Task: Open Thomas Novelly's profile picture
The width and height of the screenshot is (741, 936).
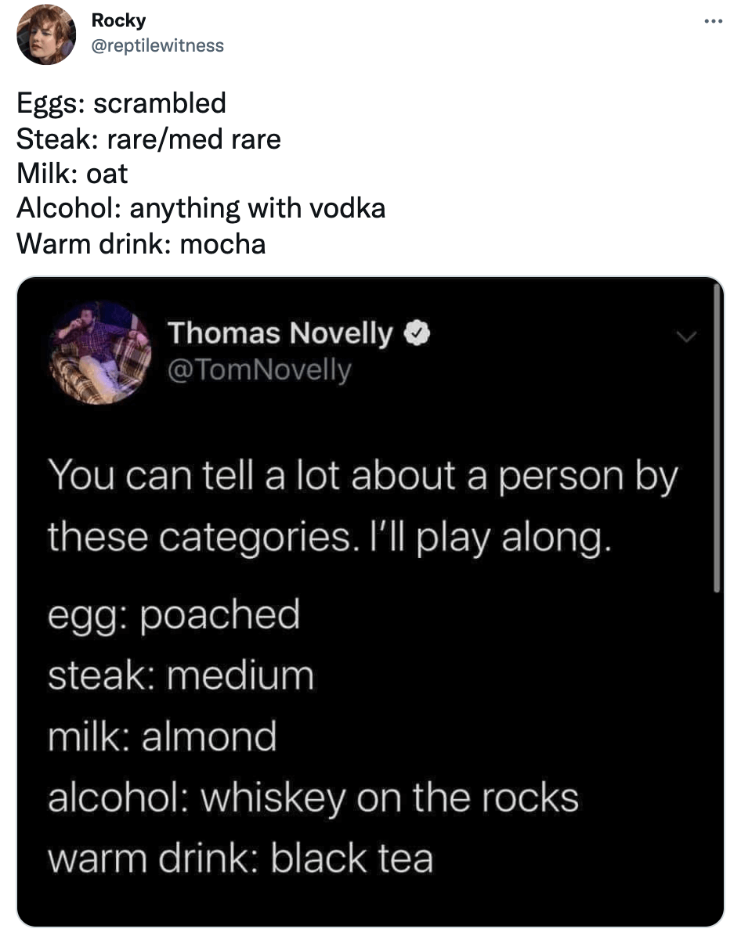Action: pos(102,353)
